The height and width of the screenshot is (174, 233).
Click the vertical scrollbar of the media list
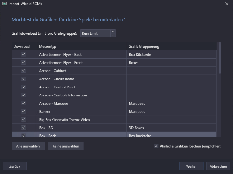click(x=220, y=58)
